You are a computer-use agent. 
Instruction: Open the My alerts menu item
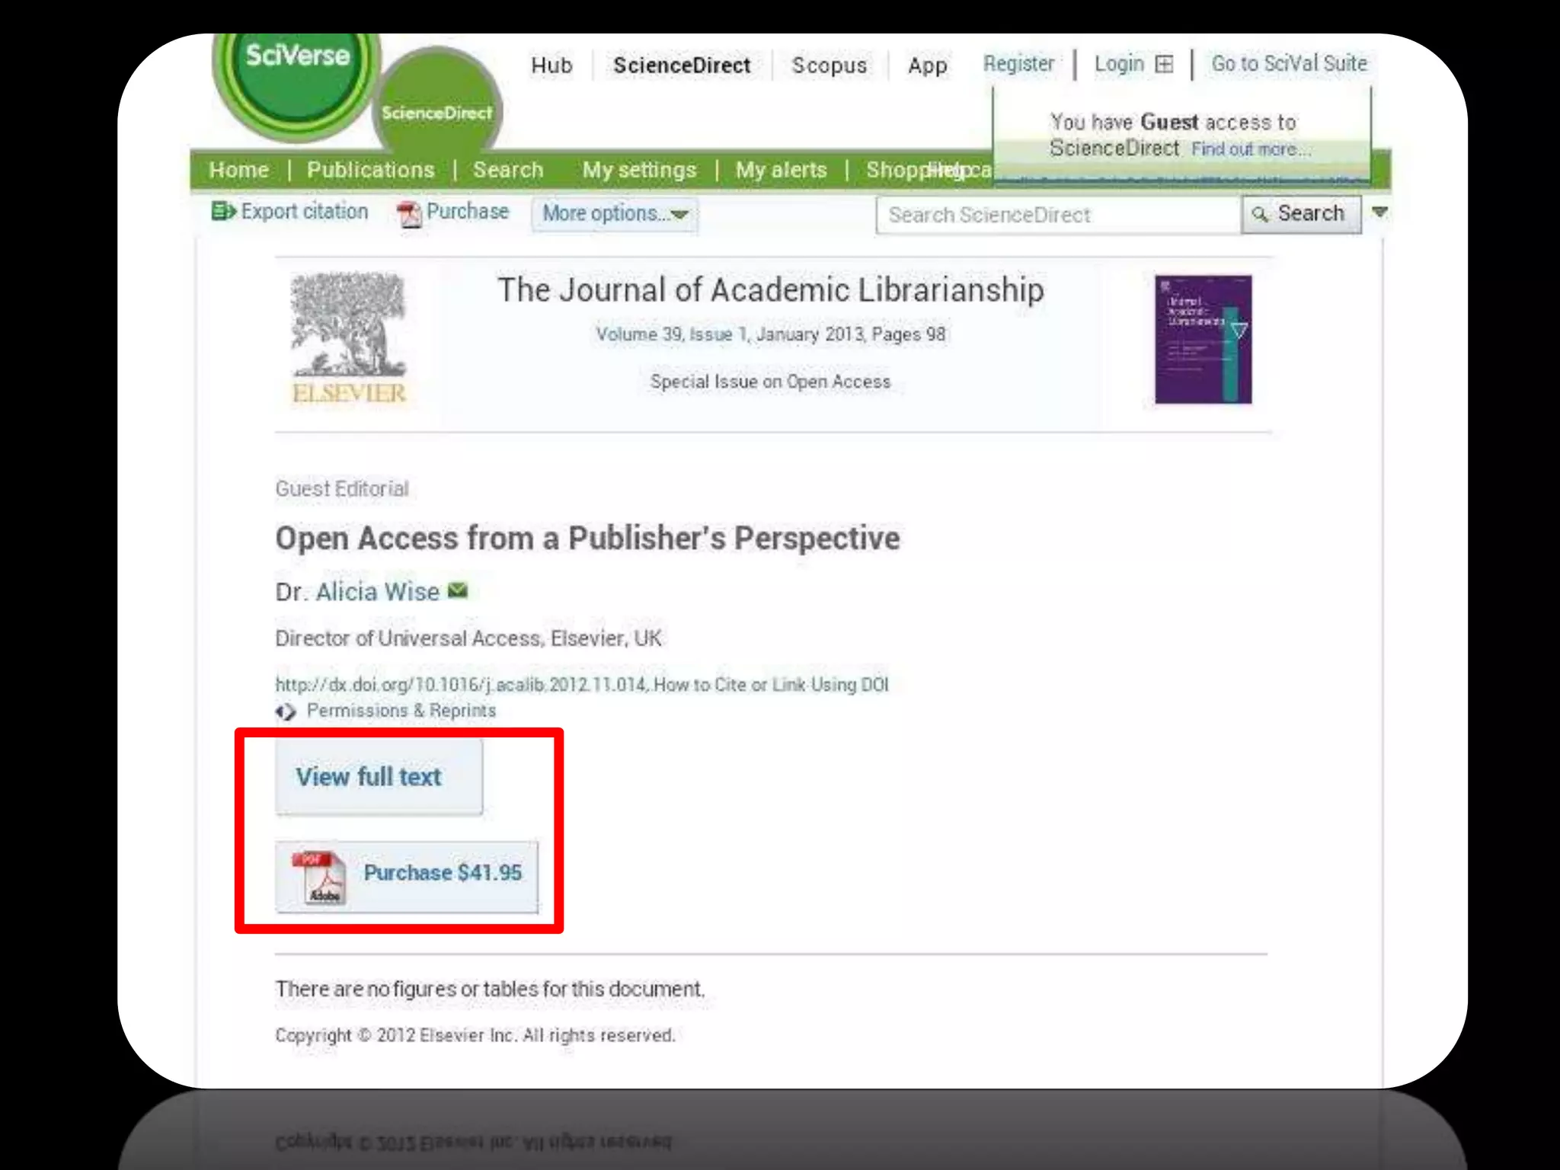[x=781, y=170]
